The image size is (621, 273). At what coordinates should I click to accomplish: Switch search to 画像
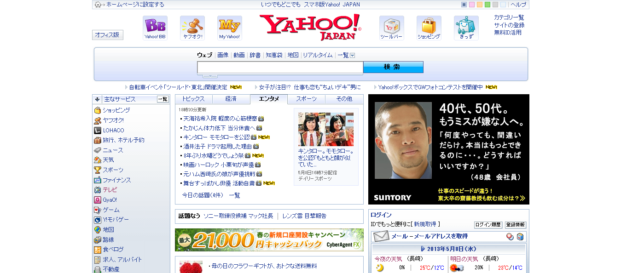coord(223,55)
